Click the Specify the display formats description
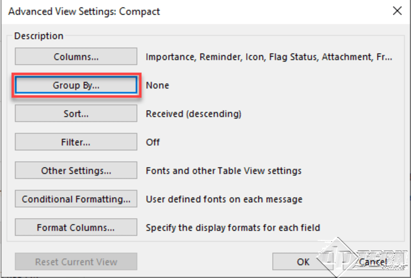411x278 pixels. point(233,228)
